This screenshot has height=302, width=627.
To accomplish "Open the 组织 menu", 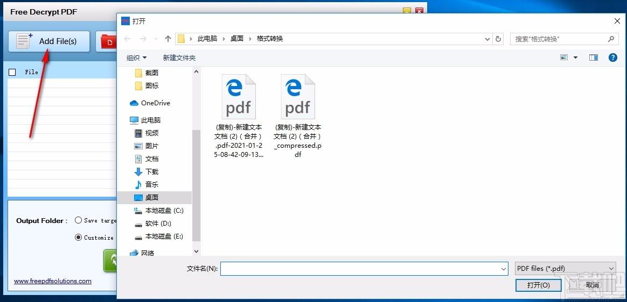I will [x=137, y=58].
